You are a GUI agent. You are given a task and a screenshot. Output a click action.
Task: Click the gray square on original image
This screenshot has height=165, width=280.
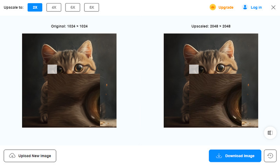click(52, 69)
